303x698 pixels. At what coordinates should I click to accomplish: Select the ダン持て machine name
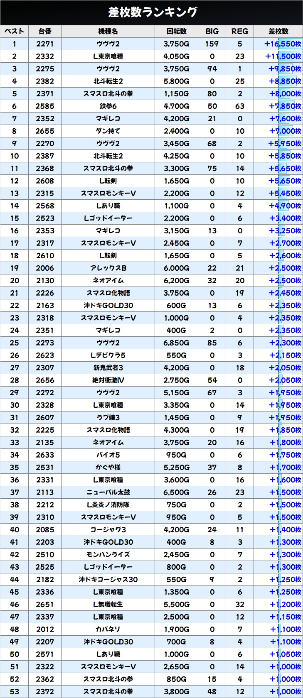pyautogui.click(x=108, y=131)
